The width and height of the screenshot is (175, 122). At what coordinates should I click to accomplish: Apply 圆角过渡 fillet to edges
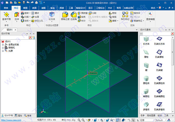pos(65,16)
